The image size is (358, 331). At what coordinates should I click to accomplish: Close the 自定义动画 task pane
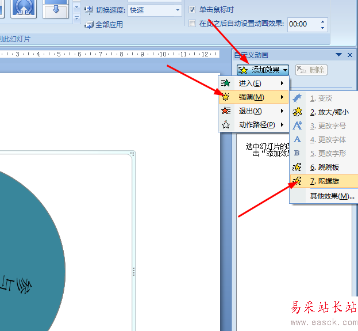tap(350, 55)
